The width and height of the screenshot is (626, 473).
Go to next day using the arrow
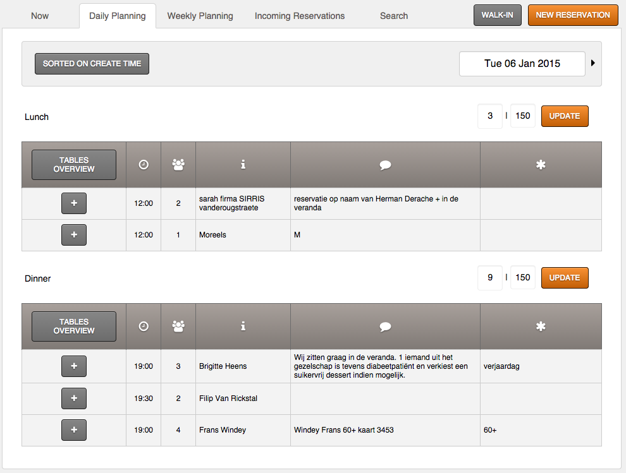(593, 63)
